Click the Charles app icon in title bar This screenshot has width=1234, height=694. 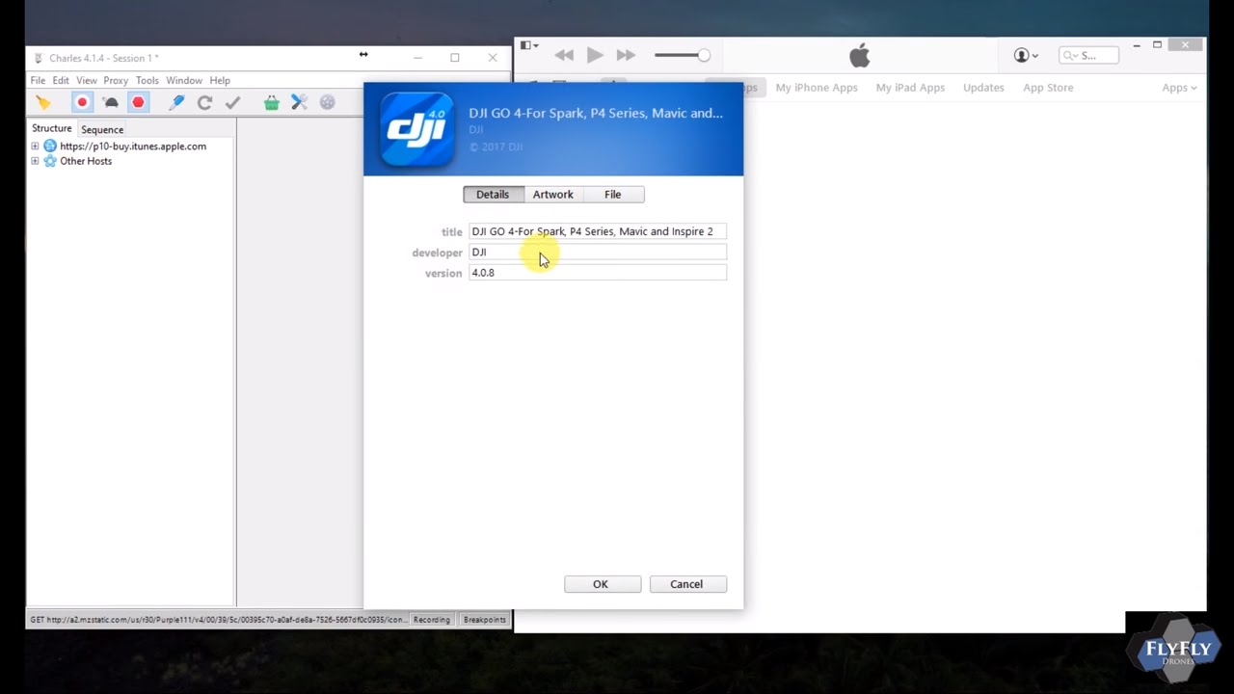(39, 58)
